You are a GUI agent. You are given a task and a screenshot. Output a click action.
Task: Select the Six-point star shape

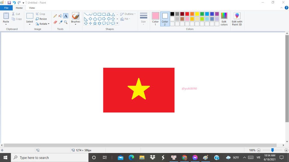[x=99, y=23]
